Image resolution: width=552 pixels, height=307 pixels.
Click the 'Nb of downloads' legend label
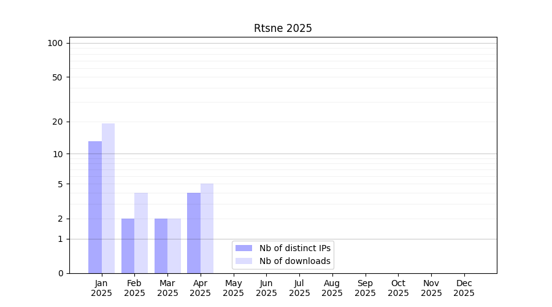click(294, 261)
